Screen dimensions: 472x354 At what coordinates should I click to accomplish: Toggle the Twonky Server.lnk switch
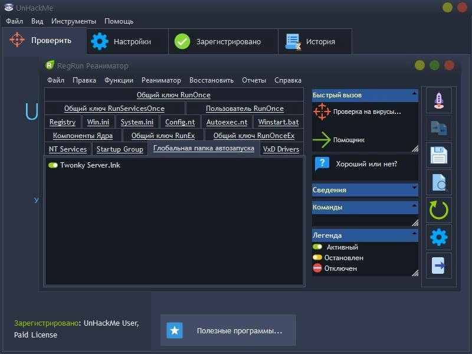point(53,165)
